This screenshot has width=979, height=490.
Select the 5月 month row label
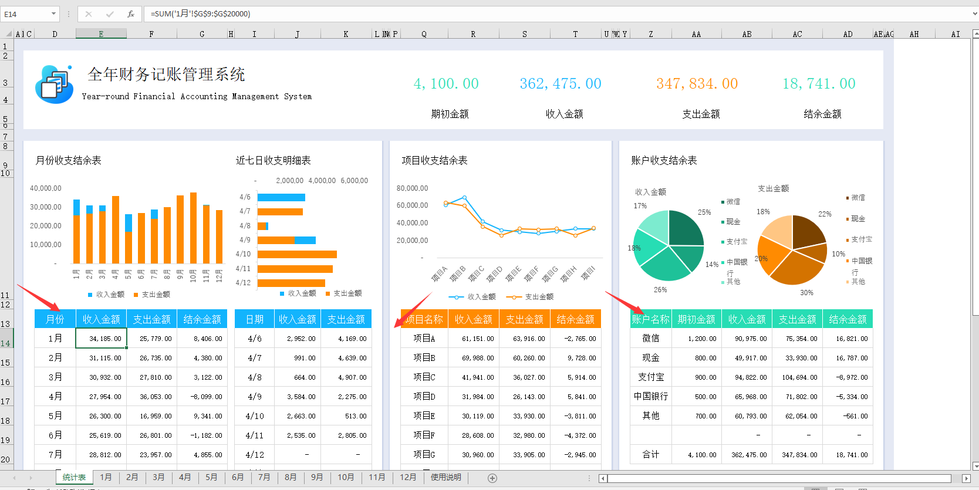pos(55,416)
